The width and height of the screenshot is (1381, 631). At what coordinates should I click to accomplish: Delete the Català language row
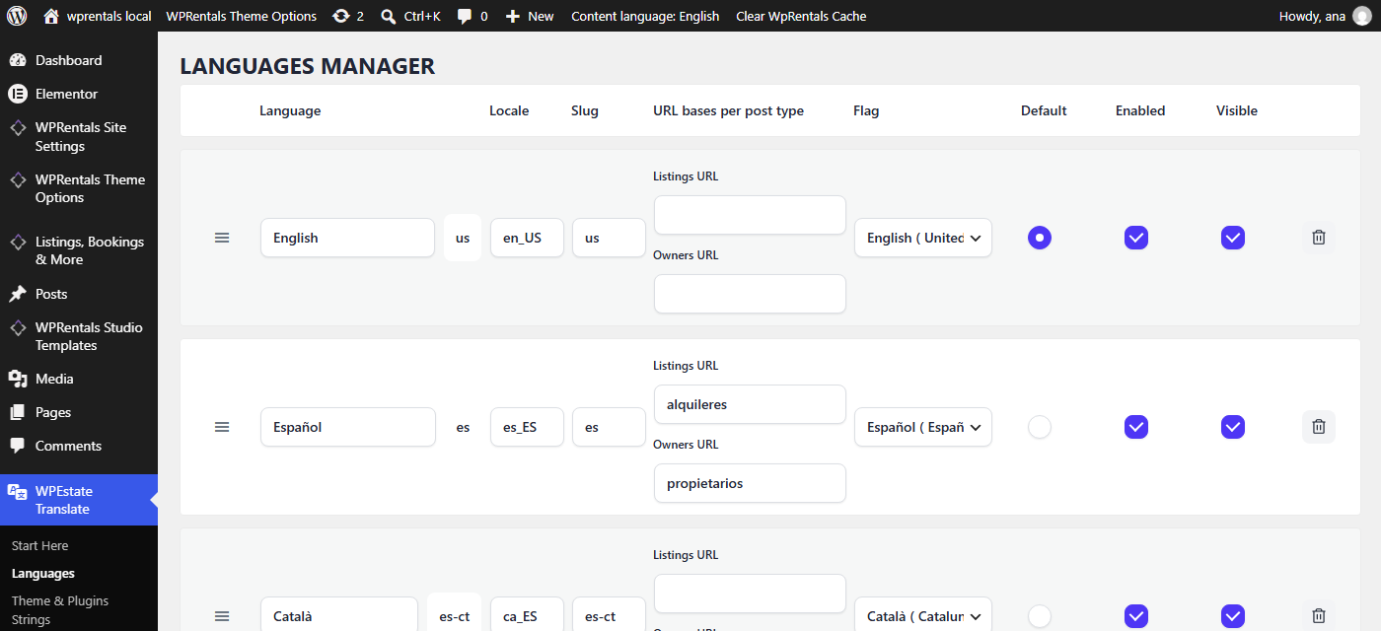(1319, 615)
